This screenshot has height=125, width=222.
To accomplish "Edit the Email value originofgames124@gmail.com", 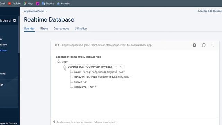I will click(x=104, y=72).
